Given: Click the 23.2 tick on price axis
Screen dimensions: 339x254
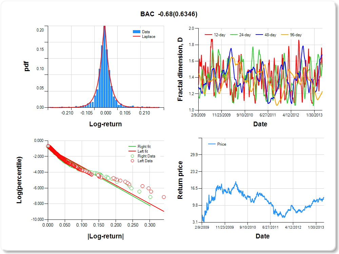Looking at the screenshot, I should point(194,171).
